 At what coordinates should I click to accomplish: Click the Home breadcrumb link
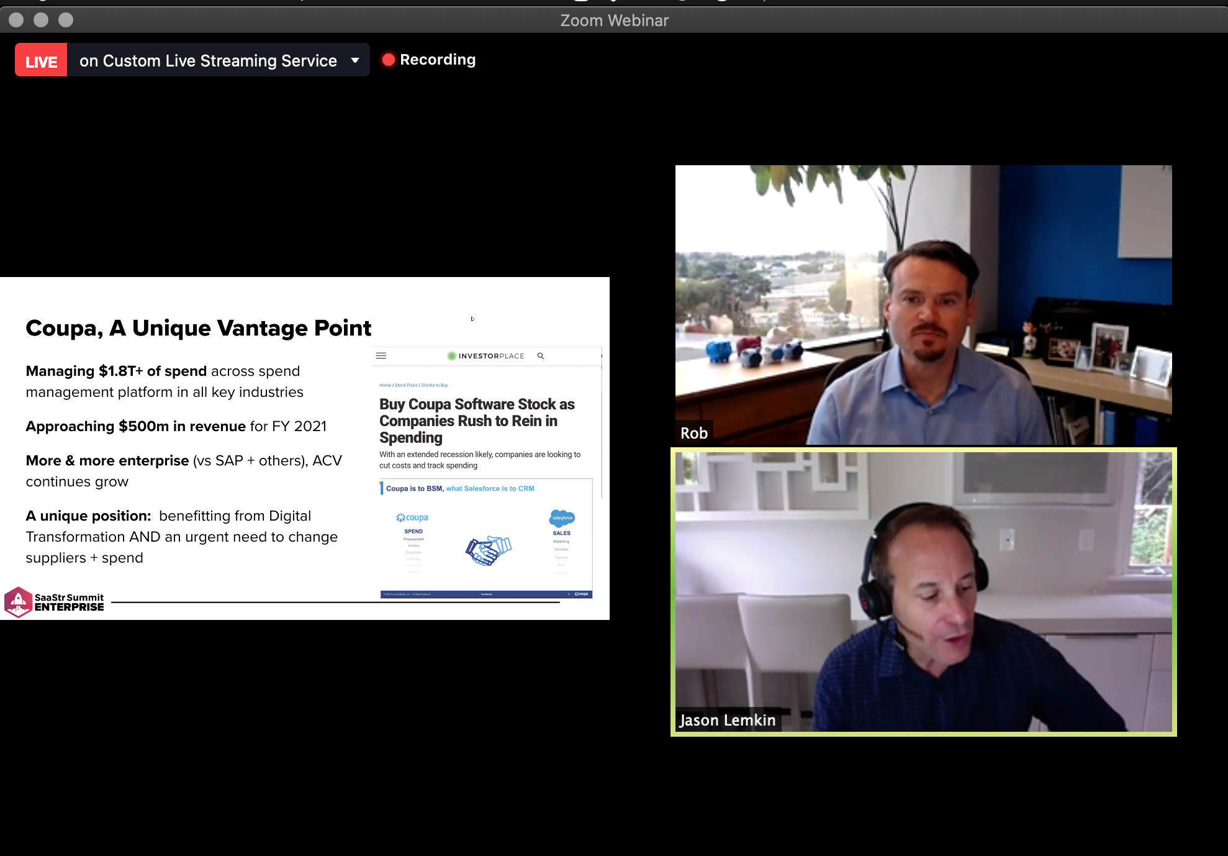pyautogui.click(x=385, y=385)
